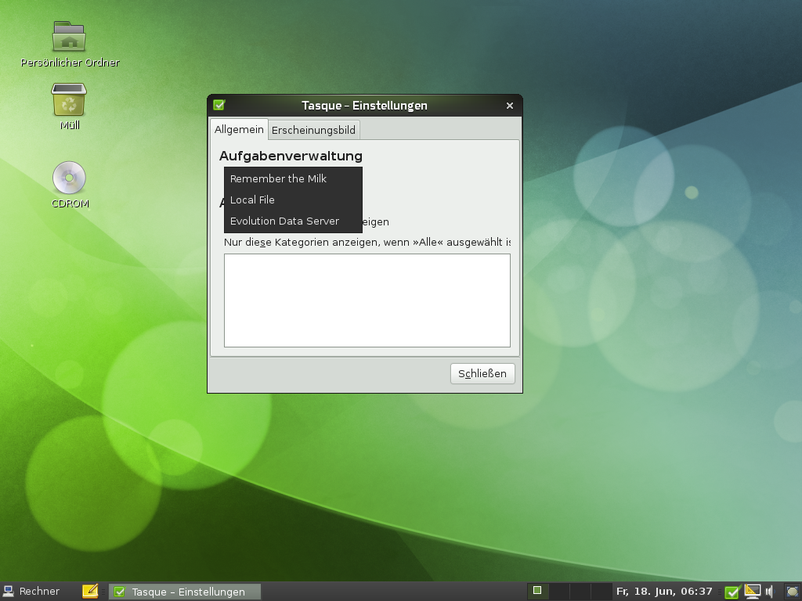This screenshot has height=601, width=802.
Task: Click the Tasque – Einstellungen taskbar entry
Action: coord(185,592)
